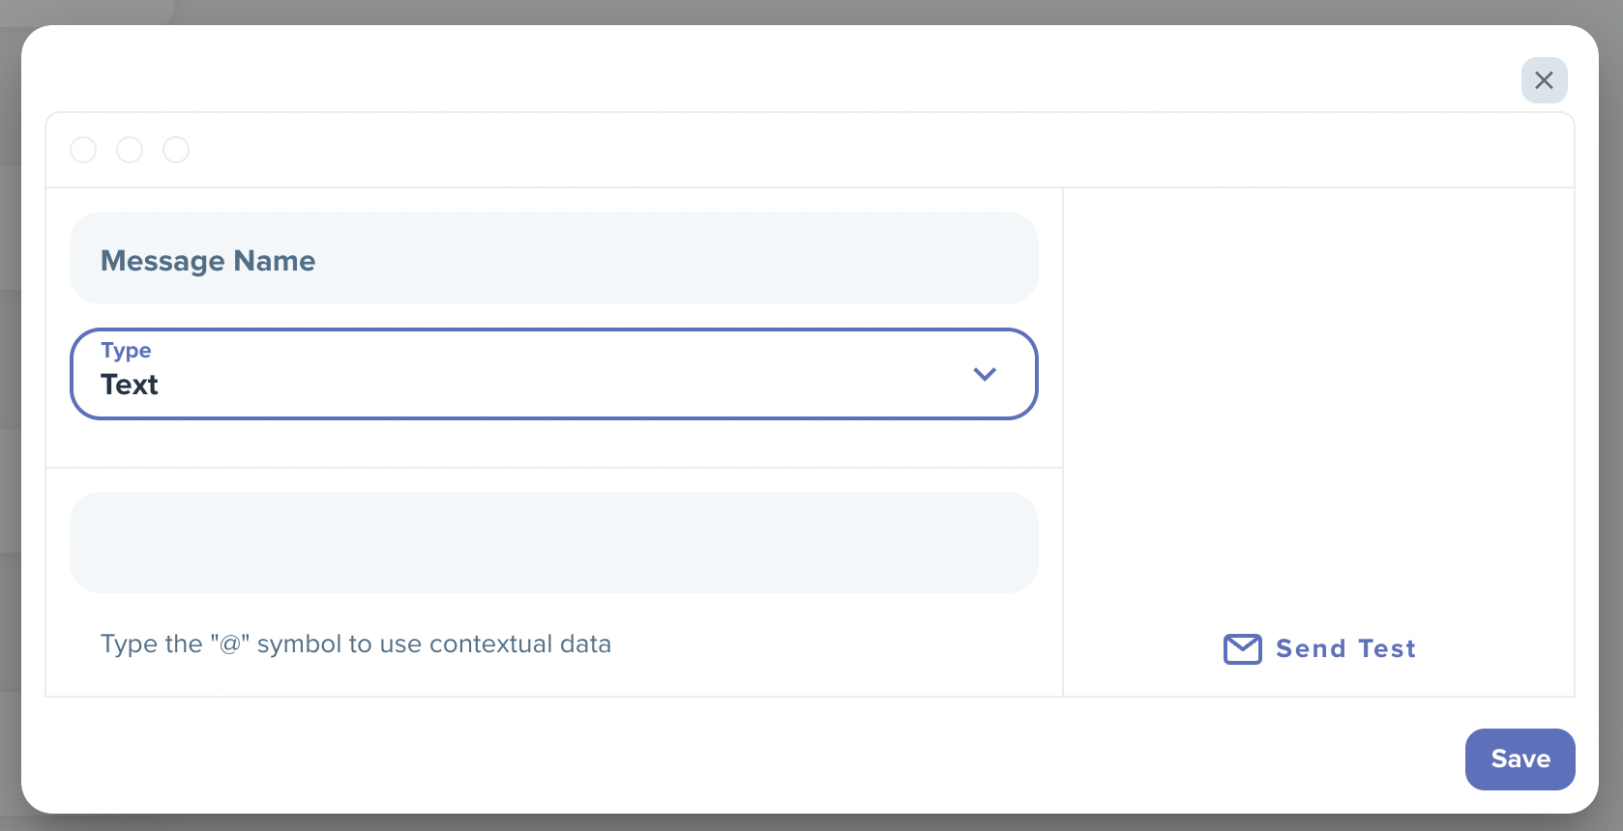The image size is (1623, 831).
Task: Click the "Type" label above Text
Action: pyautogui.click(x=126, y=350)
